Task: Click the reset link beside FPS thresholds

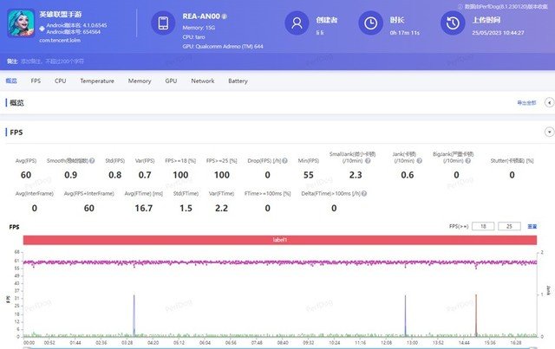Action: point(532,226)
